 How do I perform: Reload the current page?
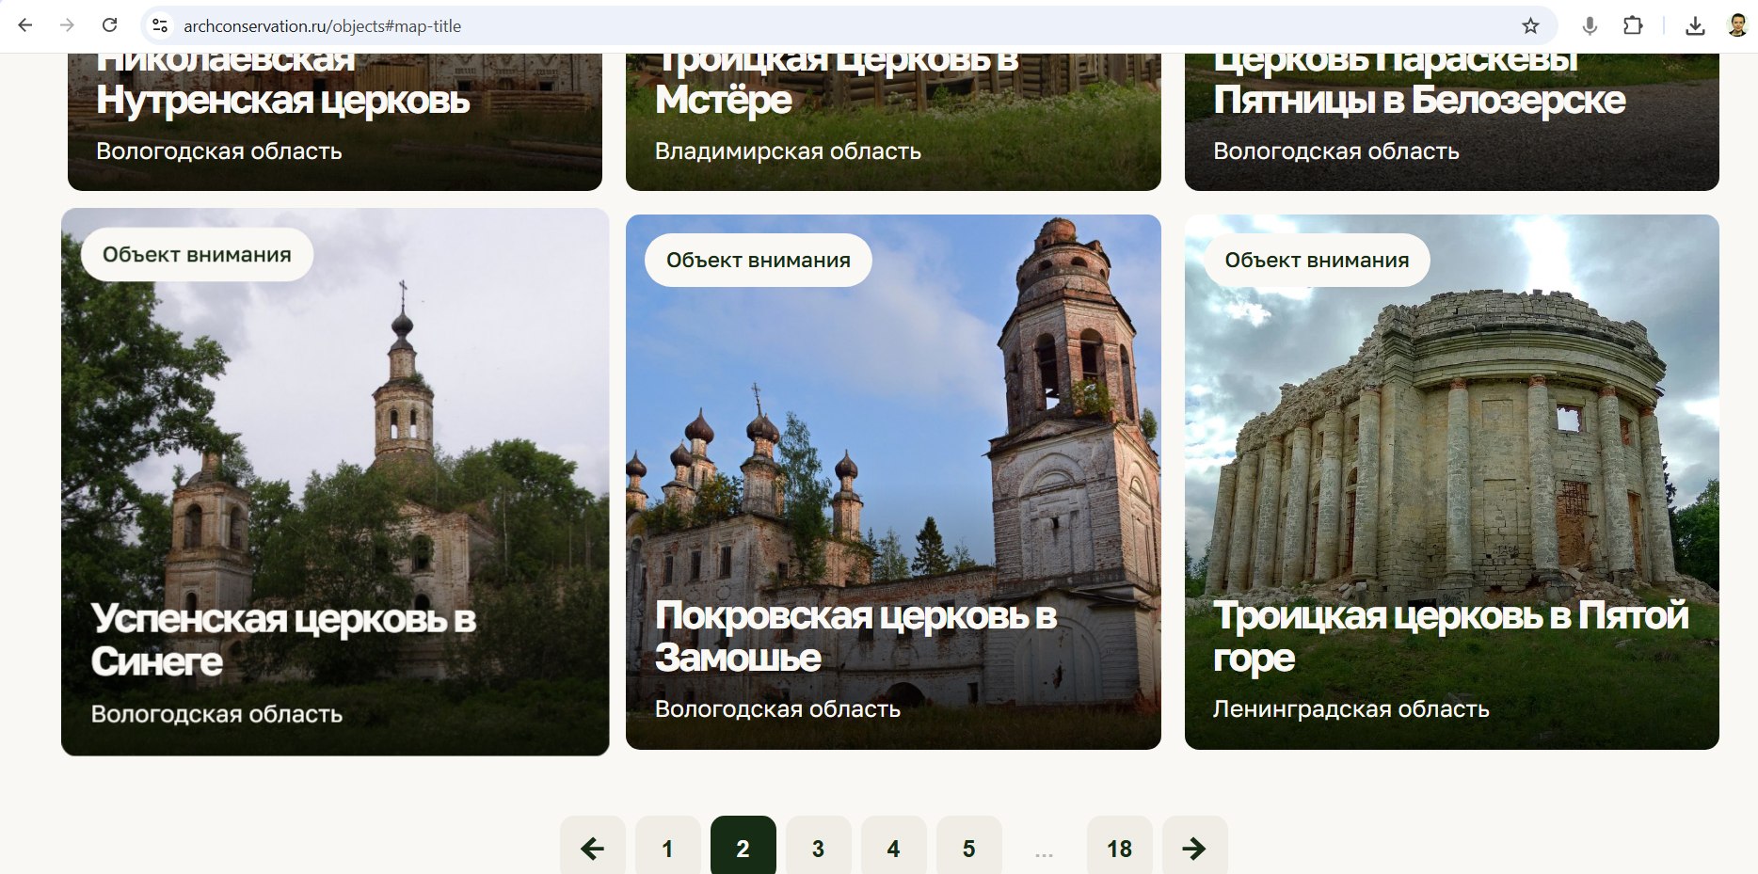(x=110, y=25)
